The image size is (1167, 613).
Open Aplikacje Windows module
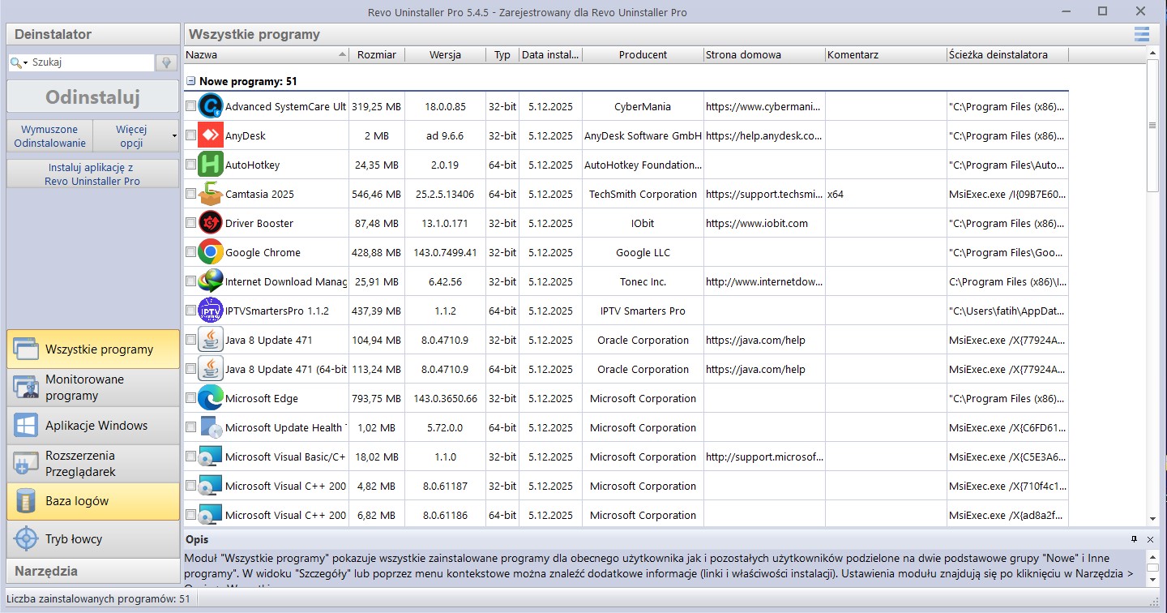coord(93,426)
